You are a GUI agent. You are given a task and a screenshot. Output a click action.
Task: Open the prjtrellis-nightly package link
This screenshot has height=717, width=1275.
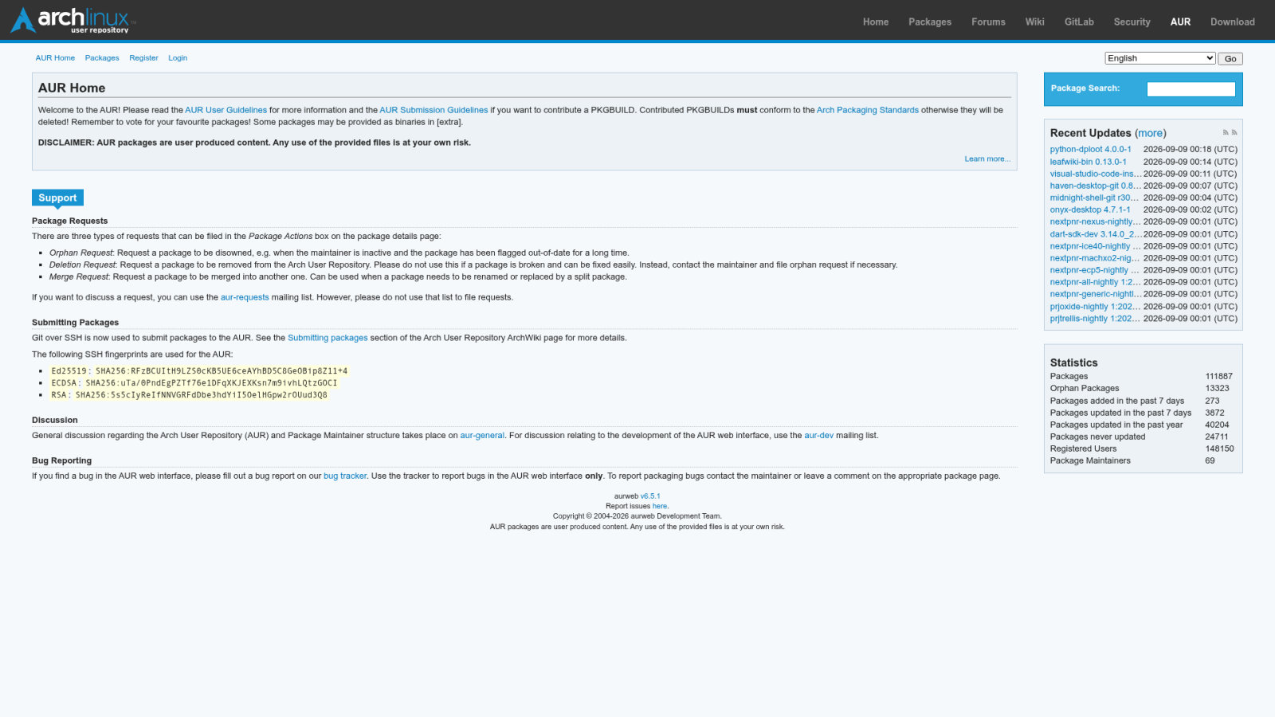coord(1095,319)
